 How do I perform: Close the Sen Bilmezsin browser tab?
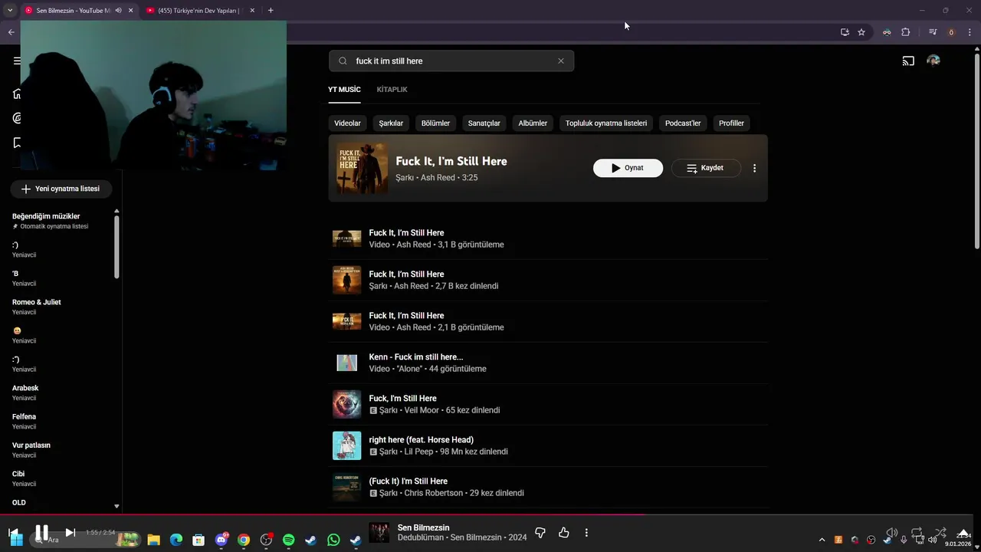pyautogui.click(x=130, y=11)
